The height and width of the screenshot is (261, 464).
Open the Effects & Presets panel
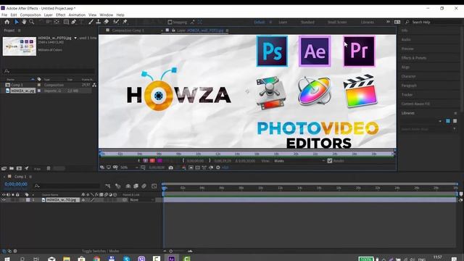pos(414,58)
